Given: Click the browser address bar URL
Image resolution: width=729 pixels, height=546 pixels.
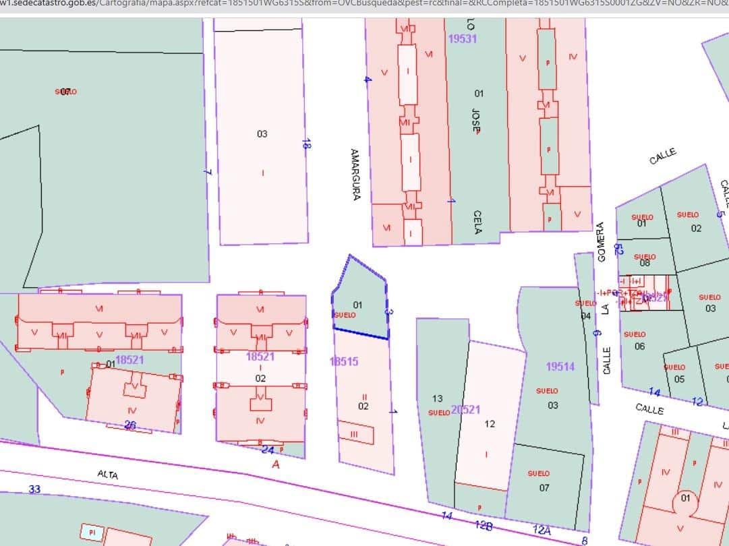Looking at the screenshot, I should point(270,5).
